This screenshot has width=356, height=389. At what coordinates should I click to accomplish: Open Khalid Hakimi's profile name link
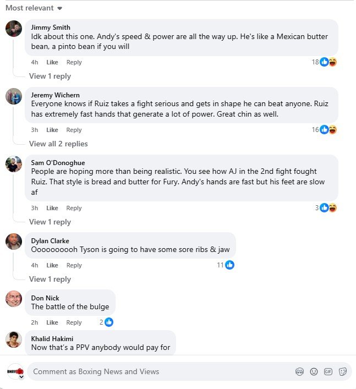[x=52, y=338]
